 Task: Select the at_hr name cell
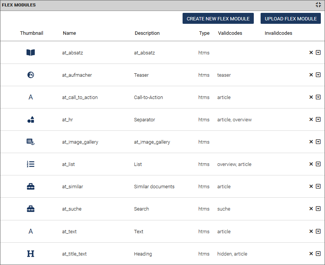(67, 120)
